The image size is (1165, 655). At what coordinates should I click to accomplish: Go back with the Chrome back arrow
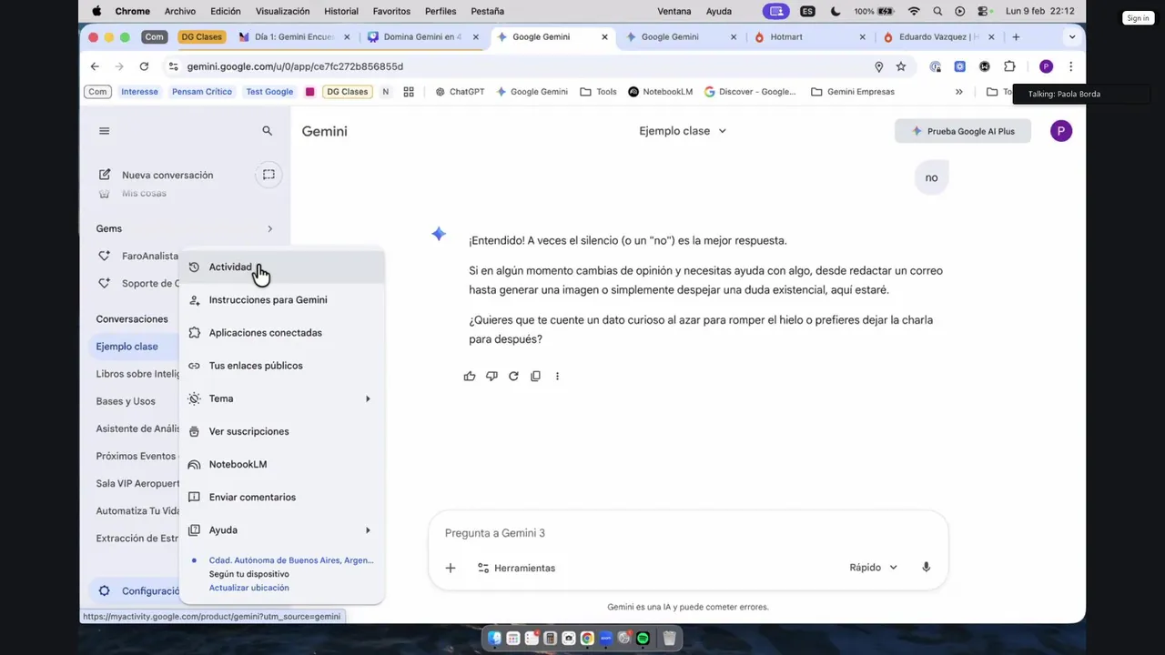click(95, 66)
